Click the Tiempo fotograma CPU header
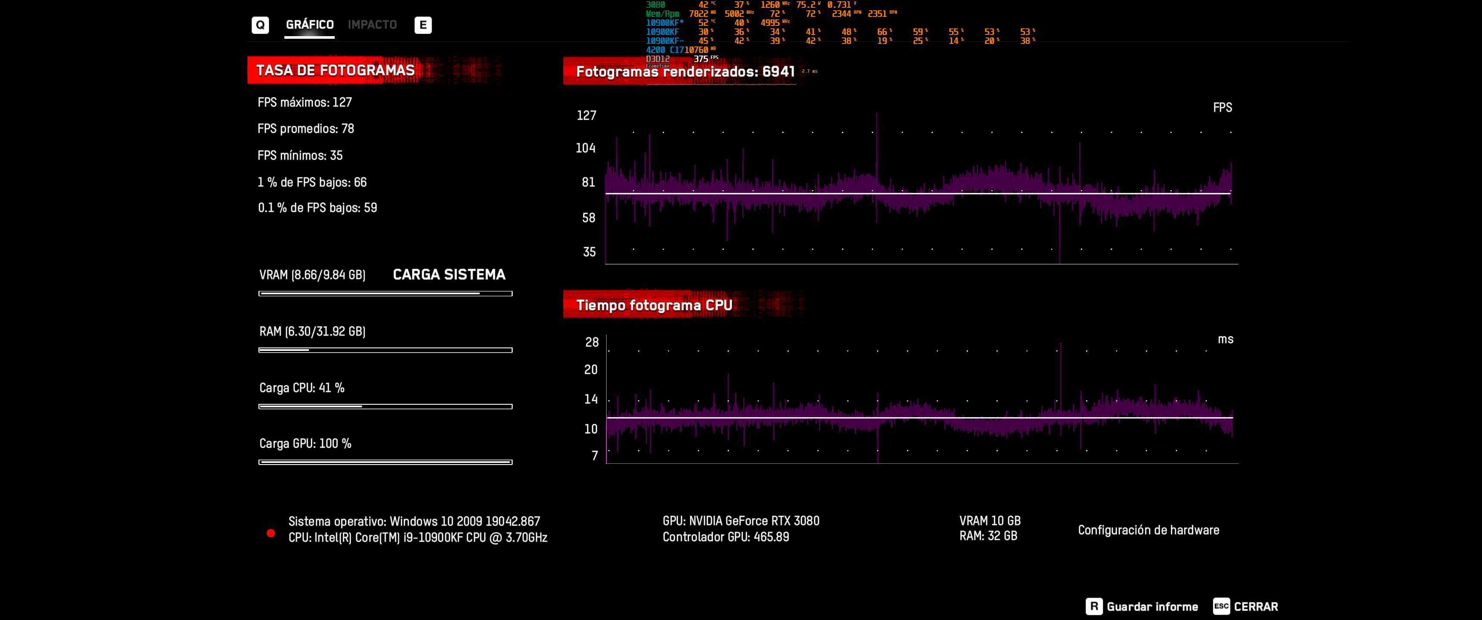Viewport: 1482px width, 620px height. tap(654, 305)
